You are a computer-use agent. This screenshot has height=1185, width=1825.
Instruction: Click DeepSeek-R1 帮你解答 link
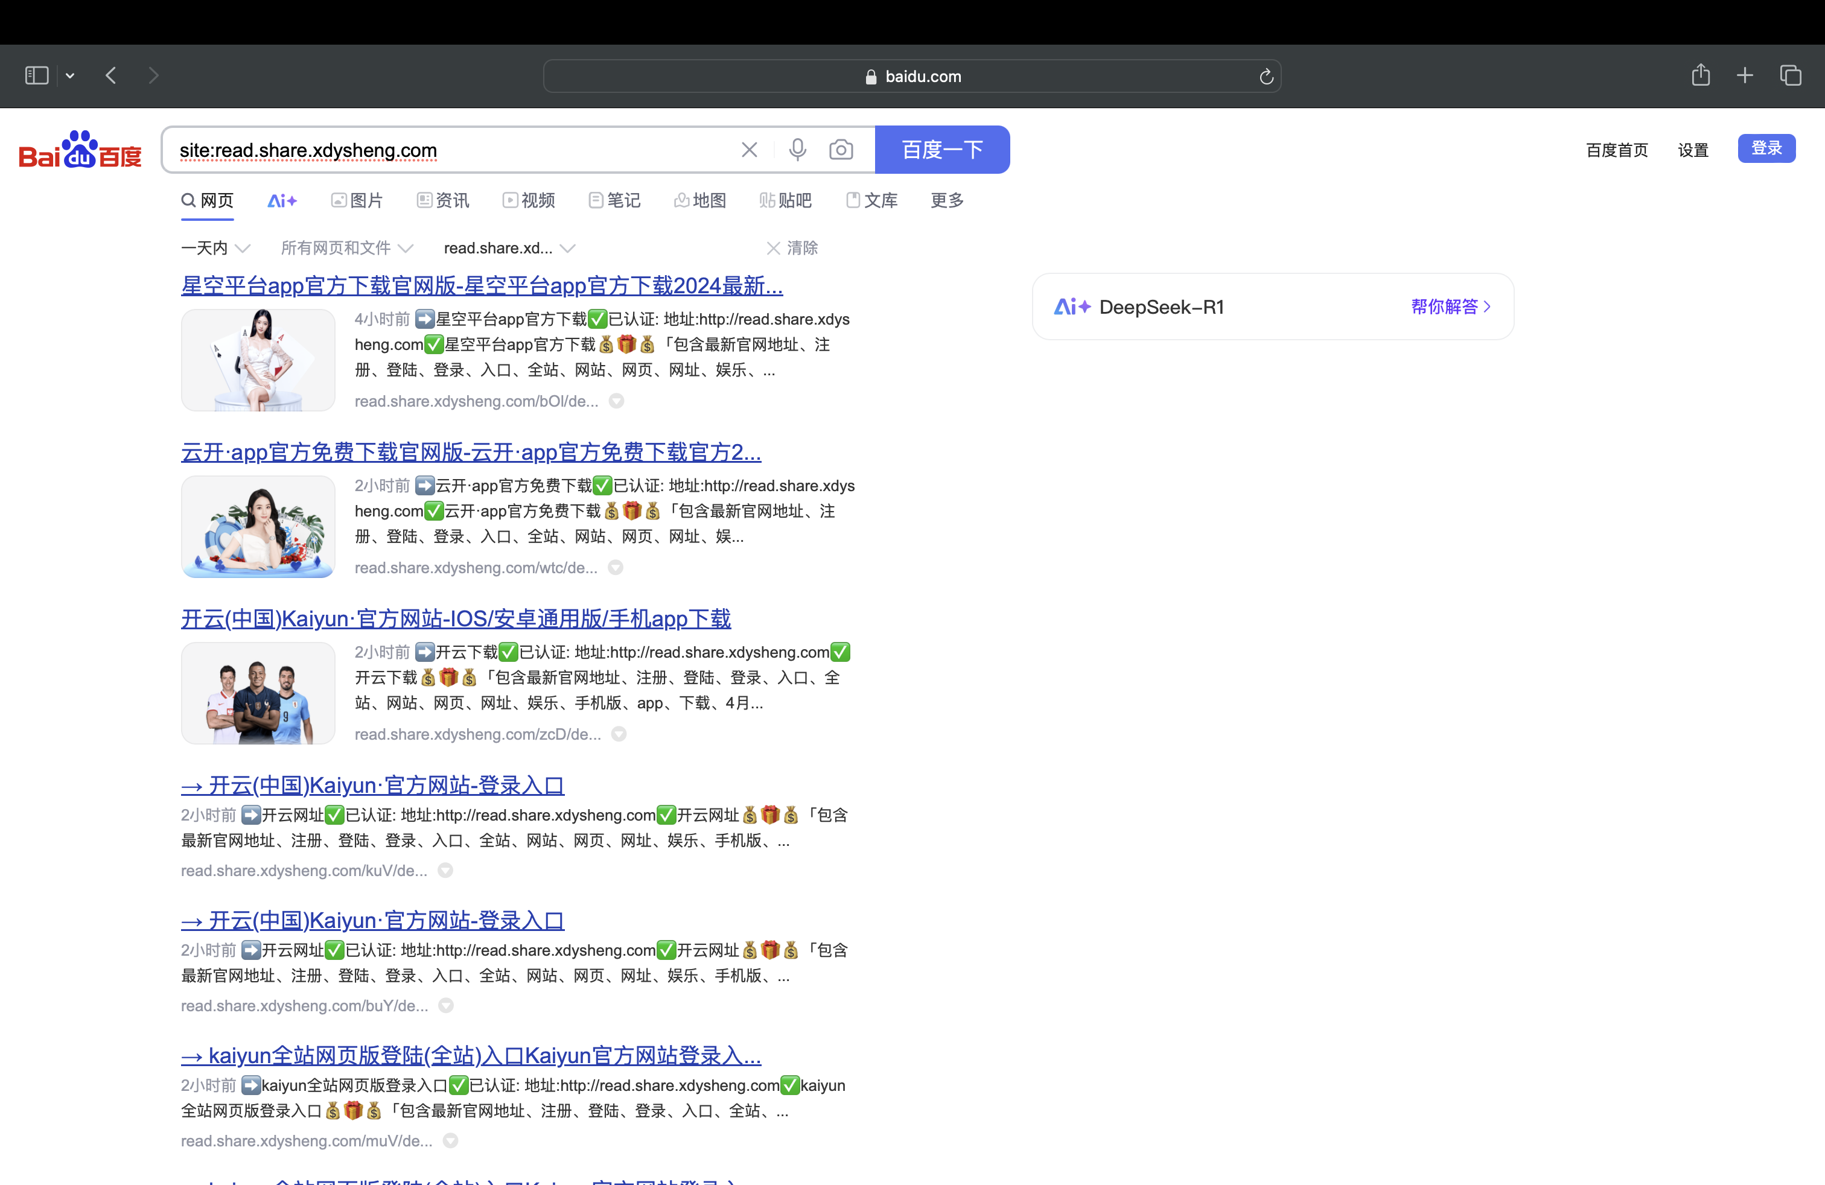[x=1451, y=307]
